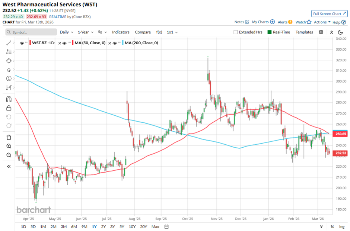The image size is (350, 231).
Task: Select the arrow marker tool
Action: [9, 70]
